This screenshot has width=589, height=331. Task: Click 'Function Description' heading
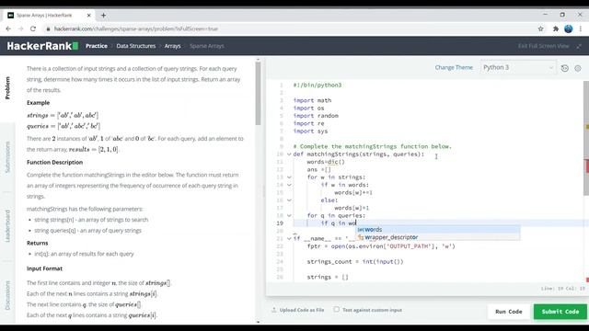click(55, 162)
